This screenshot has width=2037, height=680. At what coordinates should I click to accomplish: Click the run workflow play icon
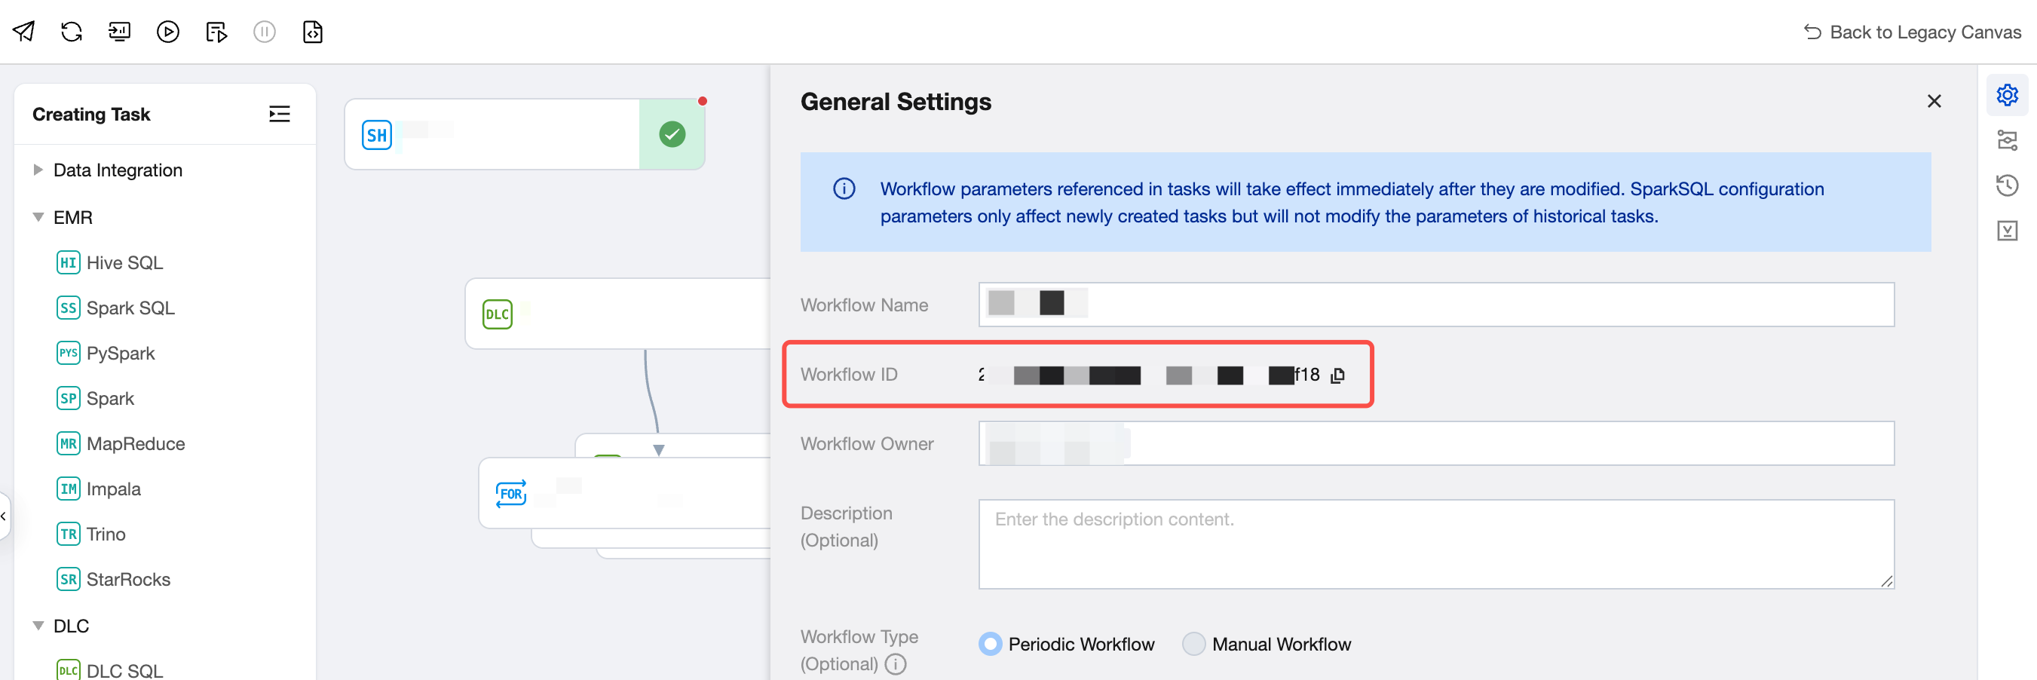(x=167, y=32)
